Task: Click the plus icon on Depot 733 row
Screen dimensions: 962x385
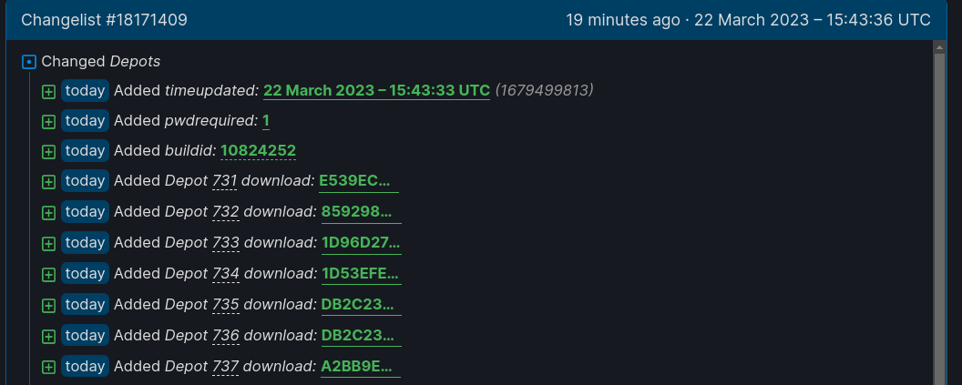Action: click(48, 243)
